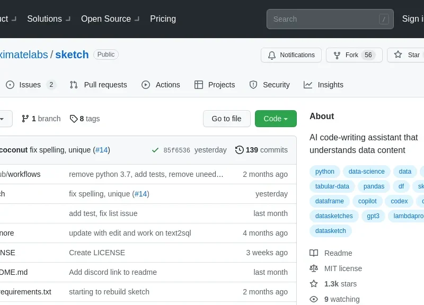The width and height of the screenshot is (424, 305).
Task: Click the Pull requests icon
Action: [74, 85]
